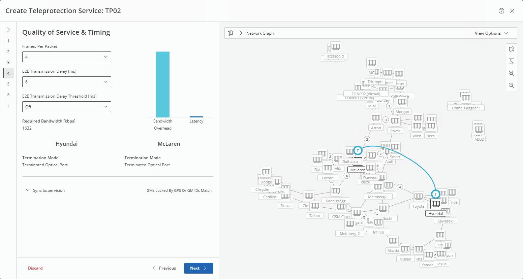Click the zoom out magnifier icon

point(511,85)
